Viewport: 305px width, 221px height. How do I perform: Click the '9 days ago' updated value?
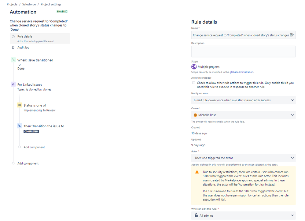[x=198, y=145]
